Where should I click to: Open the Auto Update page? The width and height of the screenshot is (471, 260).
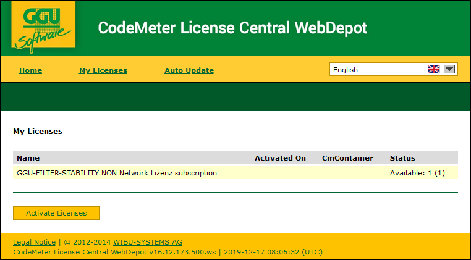pos(189,70)
